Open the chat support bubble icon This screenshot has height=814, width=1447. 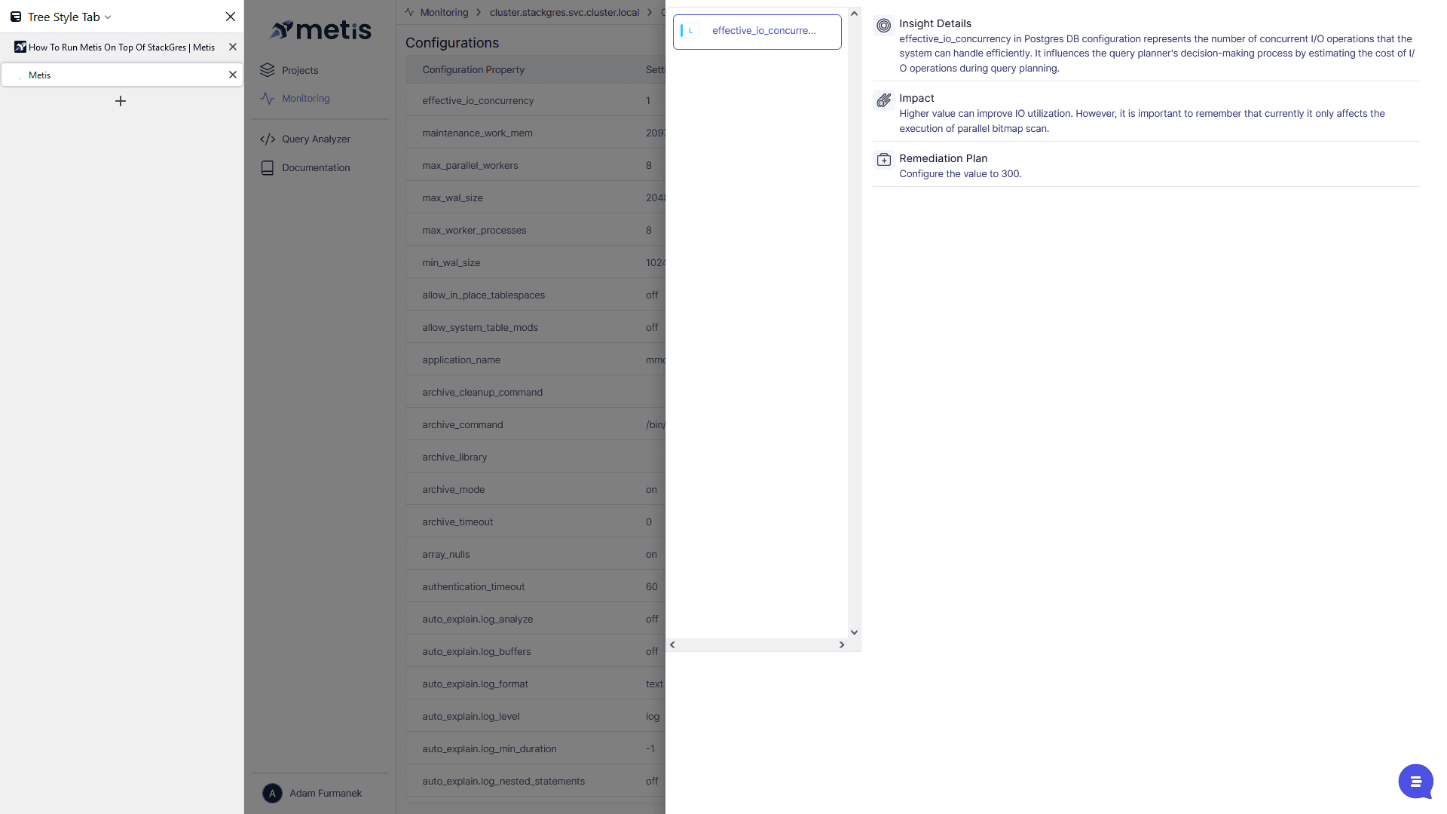click(x=1415, y=782)
